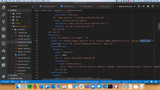
Task: Open errors and warnings count in status bar
Action: tap(25, 82)
